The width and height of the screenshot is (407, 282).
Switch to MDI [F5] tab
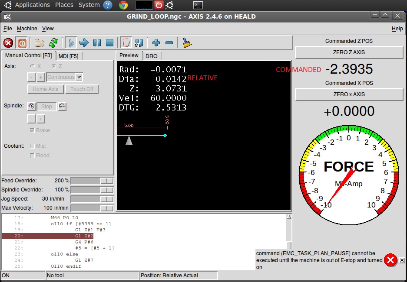(69, 56)
